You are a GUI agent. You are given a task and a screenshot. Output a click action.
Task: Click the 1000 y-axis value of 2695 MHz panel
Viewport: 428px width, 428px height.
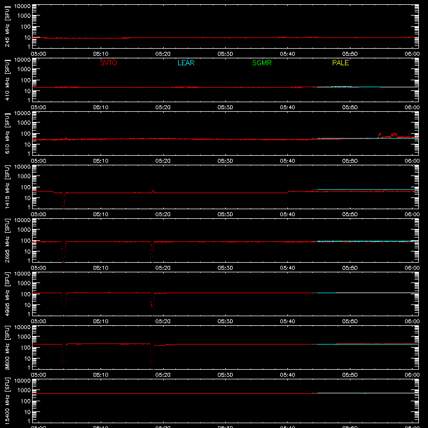[24, 230]
